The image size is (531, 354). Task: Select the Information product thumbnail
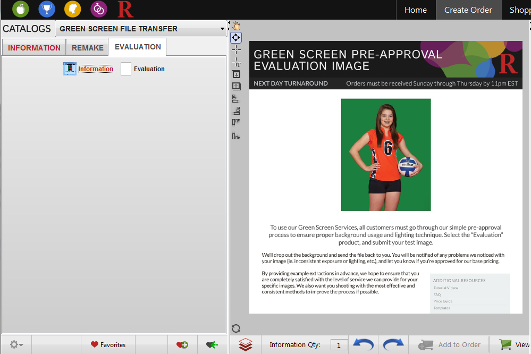pos(70,69)
